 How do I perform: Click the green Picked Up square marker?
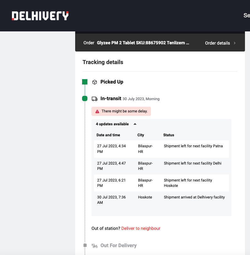(85, 82)
